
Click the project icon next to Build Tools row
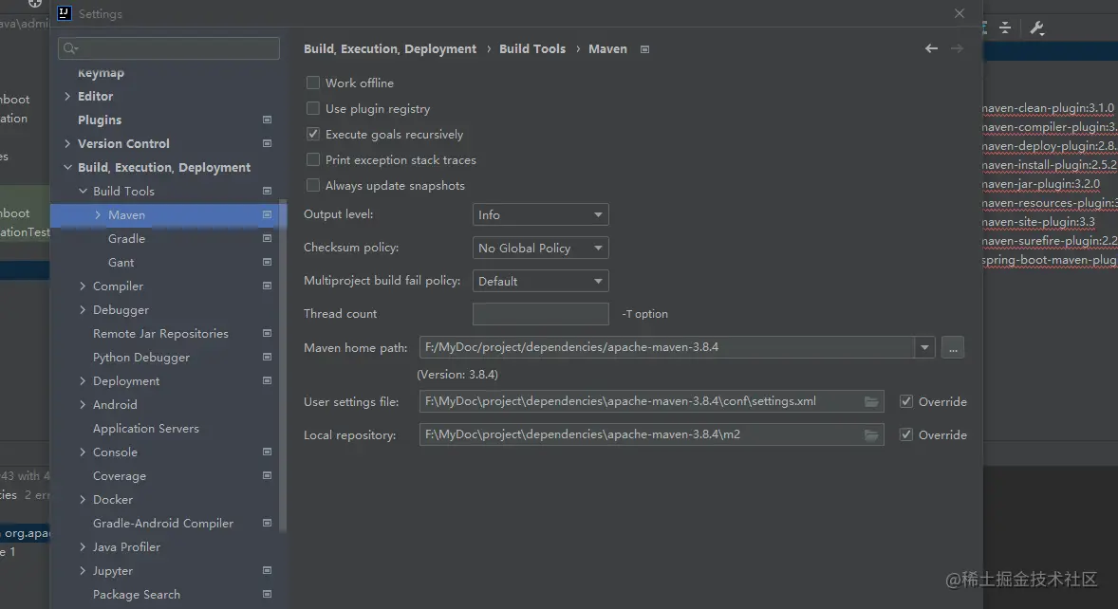pos(268,191)
